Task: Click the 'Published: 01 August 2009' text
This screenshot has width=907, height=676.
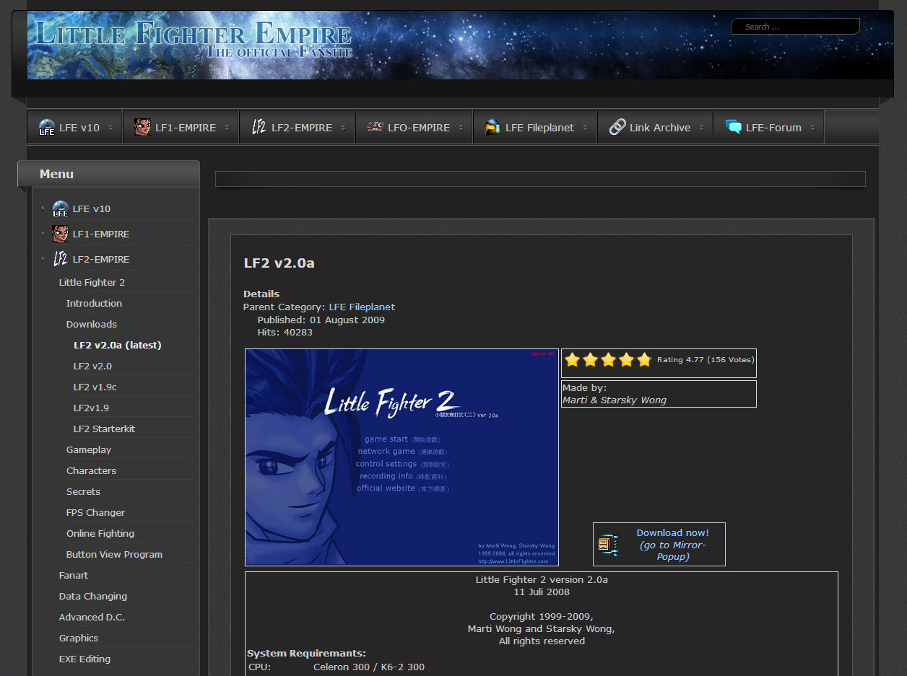Action: tap(321, 320)
